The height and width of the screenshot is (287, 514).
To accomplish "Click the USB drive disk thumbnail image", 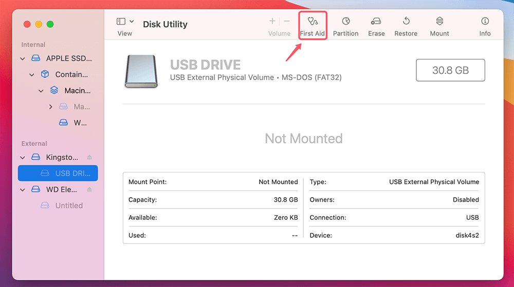I will tap(141, 71).
